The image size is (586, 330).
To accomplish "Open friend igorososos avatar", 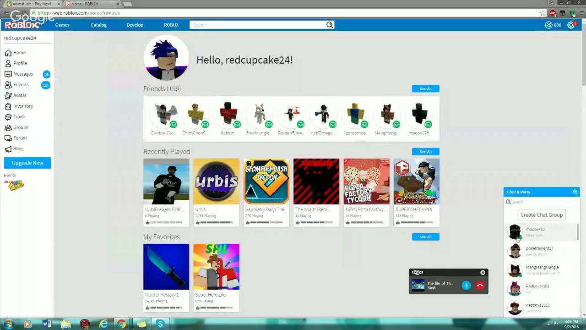I will point(355,114).
